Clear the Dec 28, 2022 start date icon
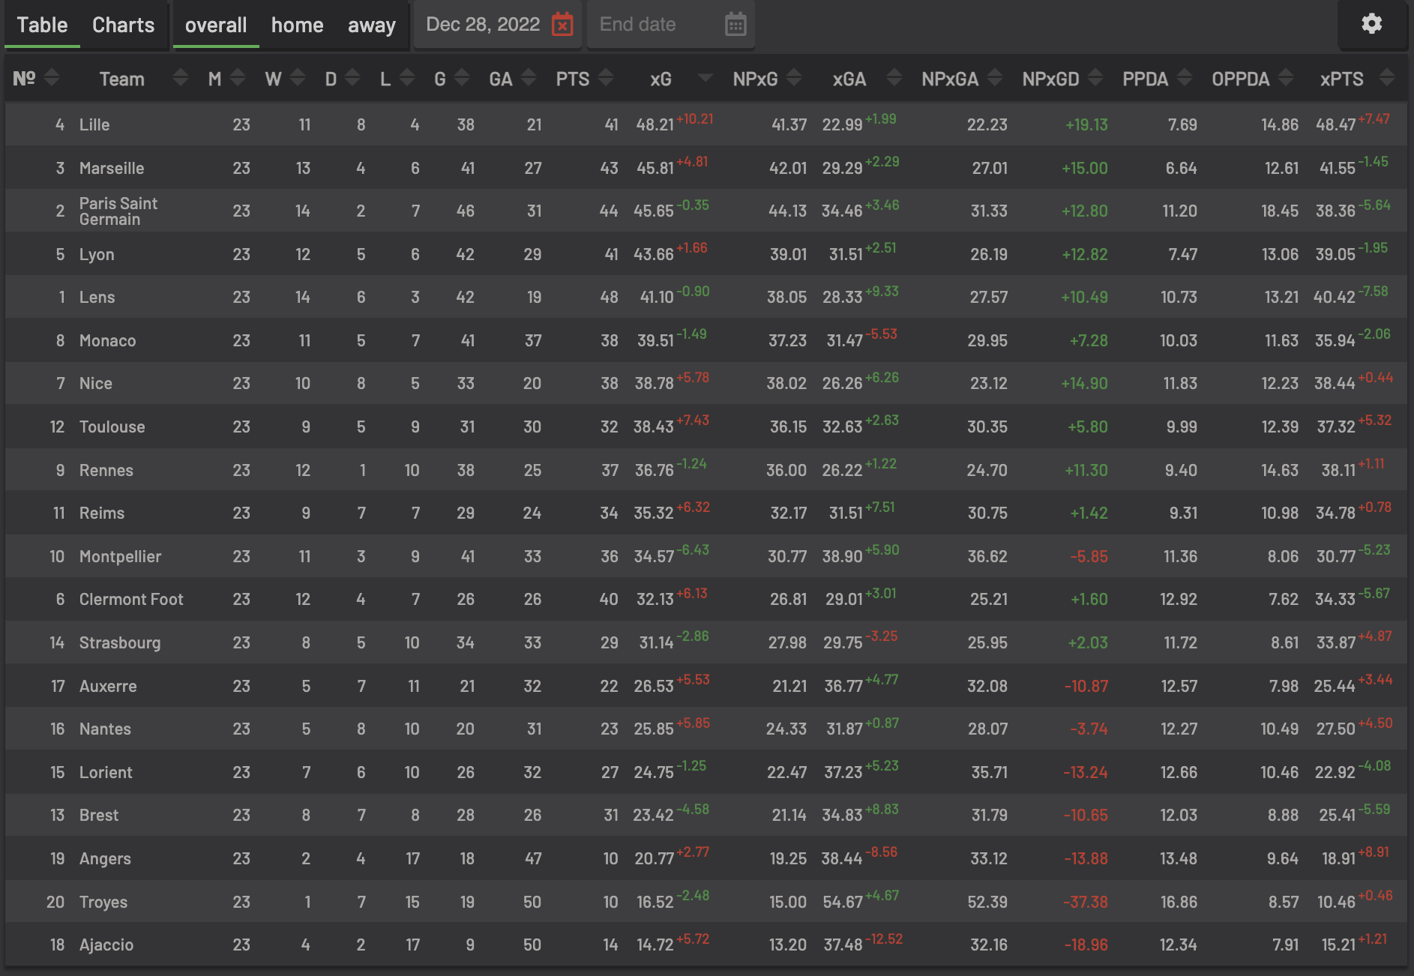1414x976 pixels. 562,25
